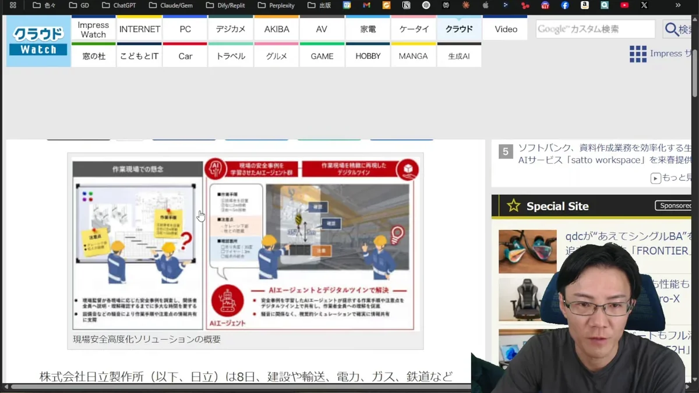Go to the 家電 Watch tab
Viewport: 699px width, 393px height.
pos(368,29)
